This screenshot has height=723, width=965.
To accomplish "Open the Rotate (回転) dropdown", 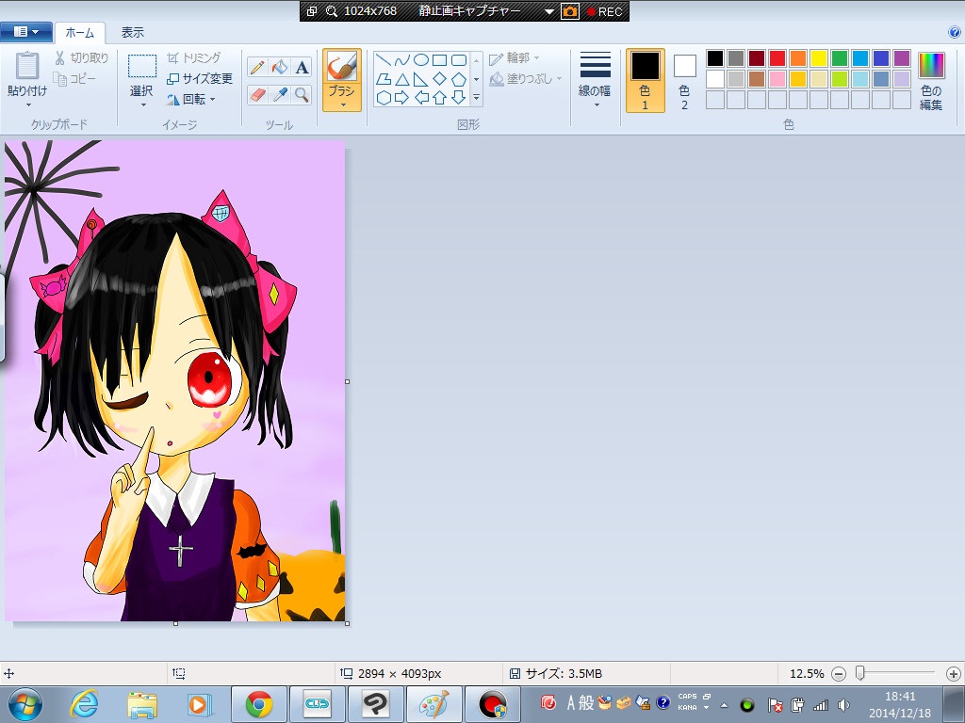I will [192, 99].
